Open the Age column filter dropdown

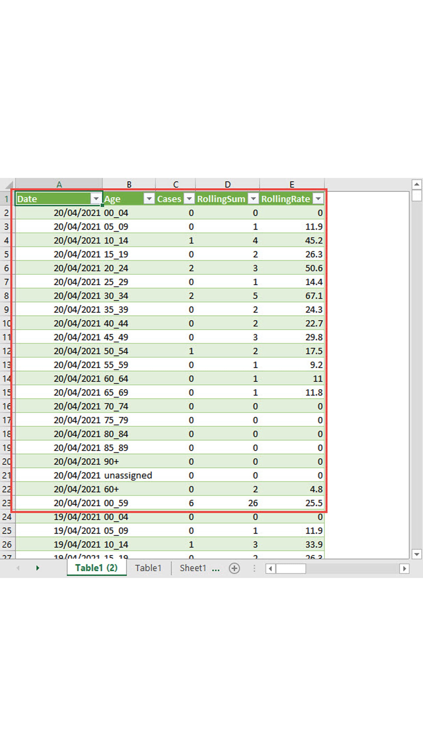149,199
